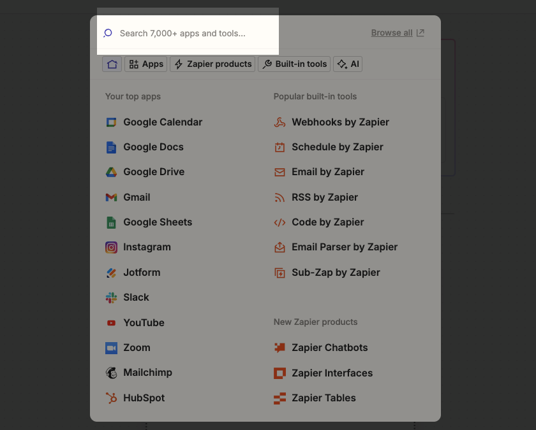This screenshot has height=430, width=536.
Task: Click the Zapier Chatbots icon
Action: (x=279, y=348)
